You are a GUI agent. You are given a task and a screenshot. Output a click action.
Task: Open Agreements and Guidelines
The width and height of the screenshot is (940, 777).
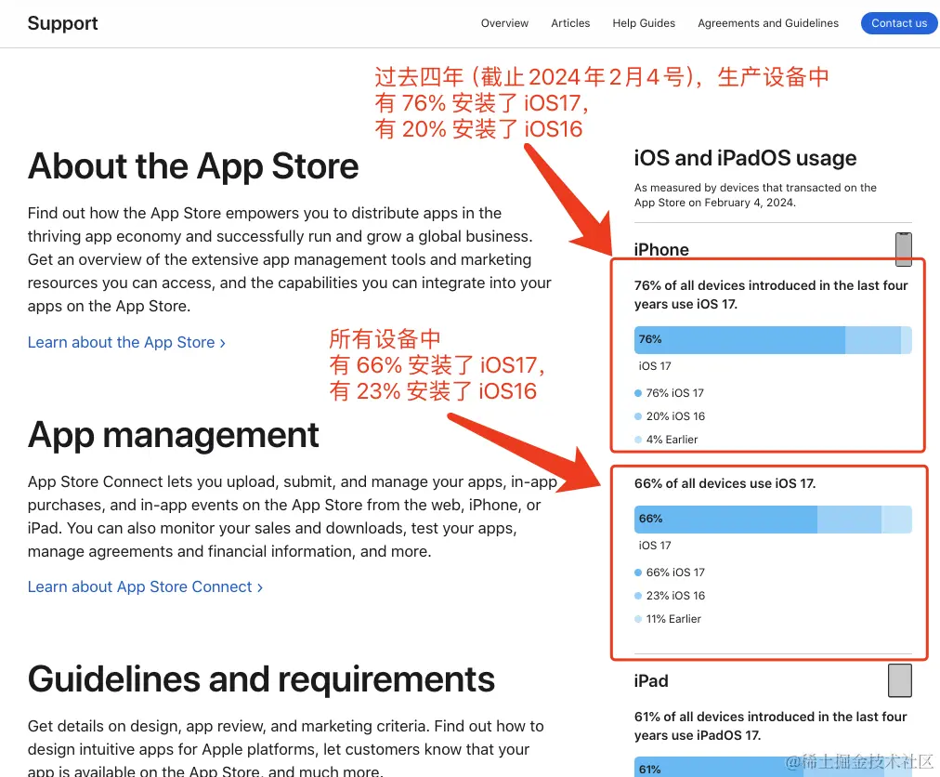(768, 23)
